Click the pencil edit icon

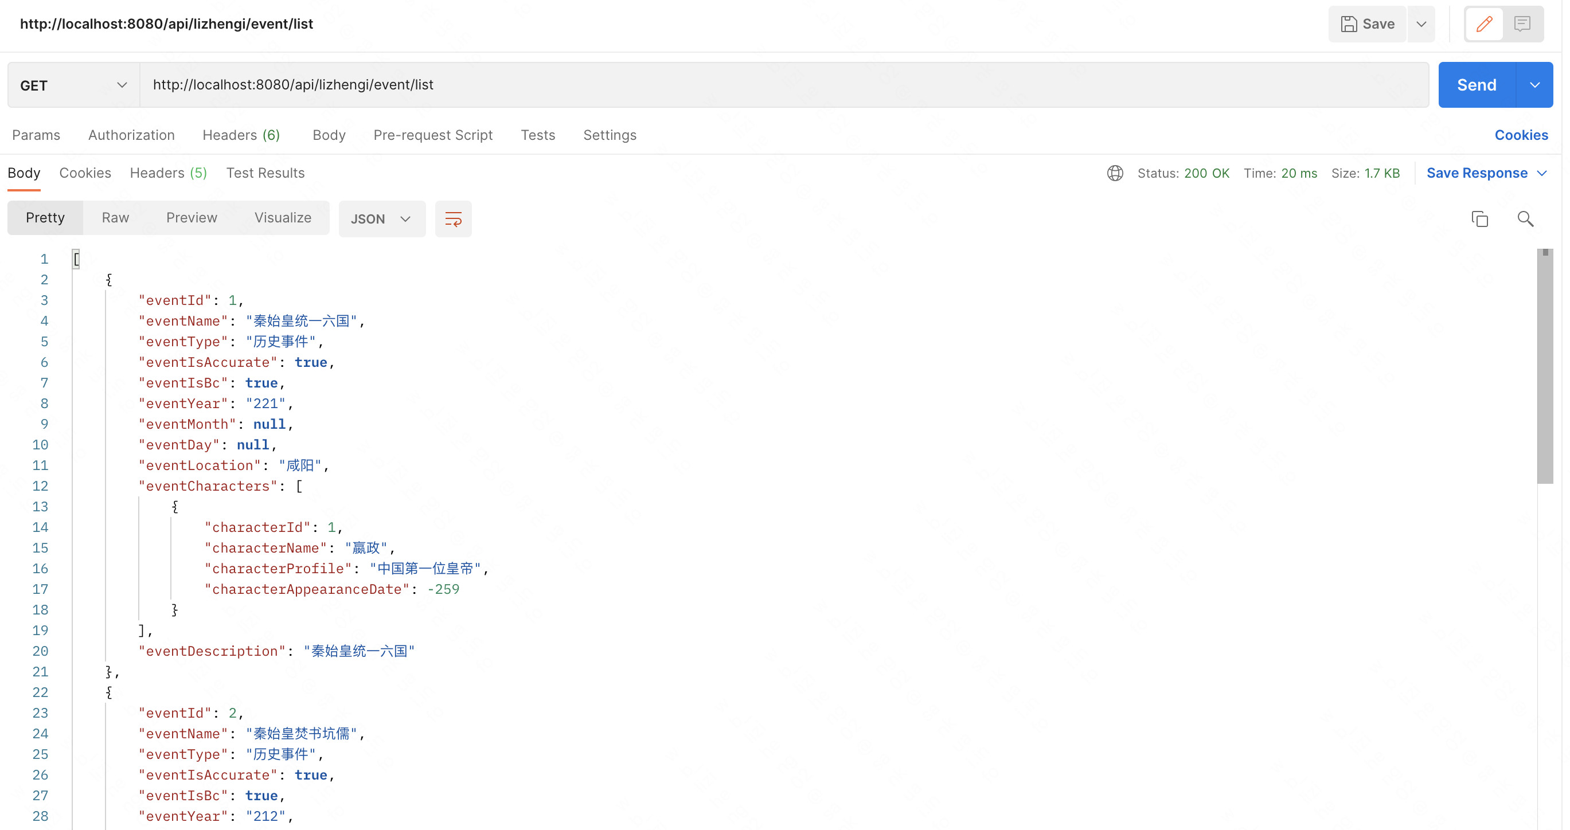[x=1484, y=25]
